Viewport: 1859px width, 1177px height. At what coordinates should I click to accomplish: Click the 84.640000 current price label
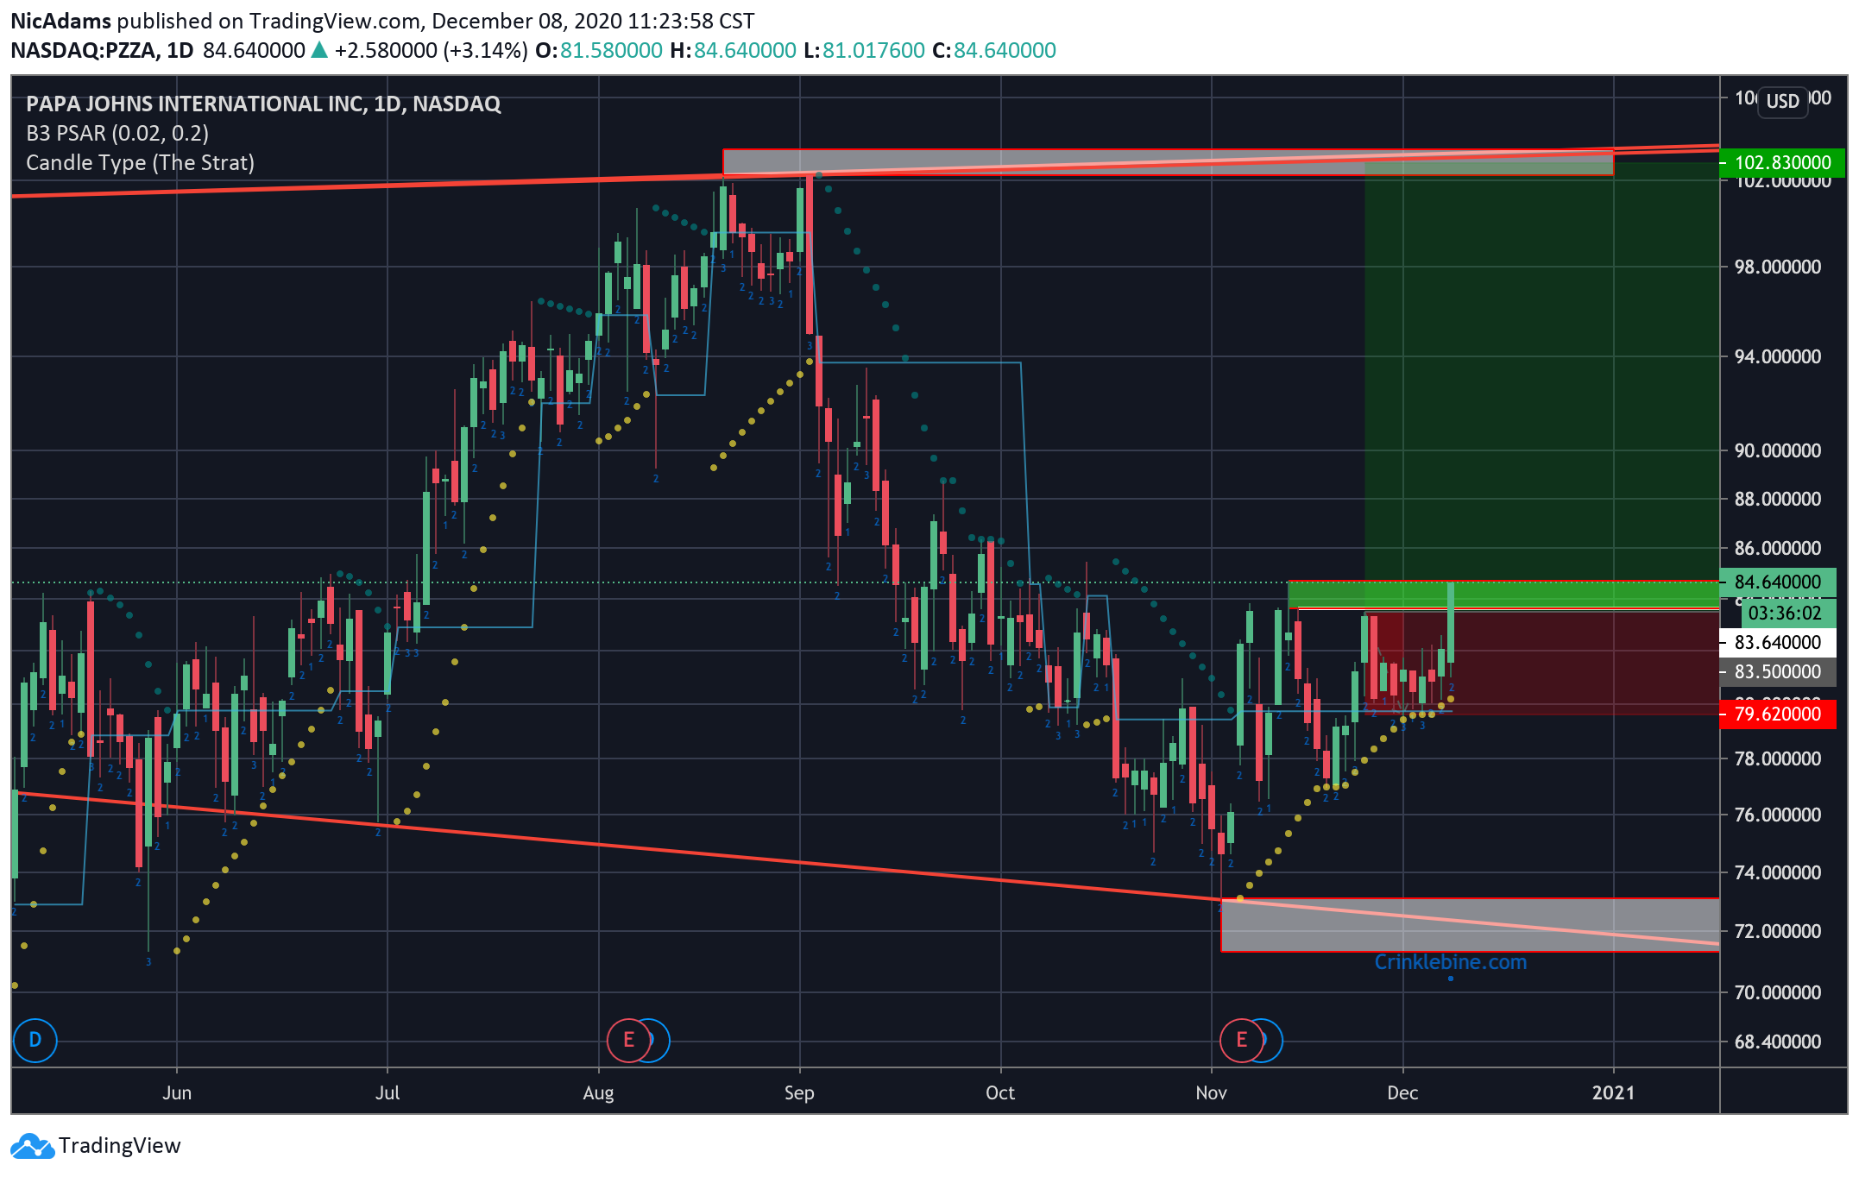coord(1777,582)
